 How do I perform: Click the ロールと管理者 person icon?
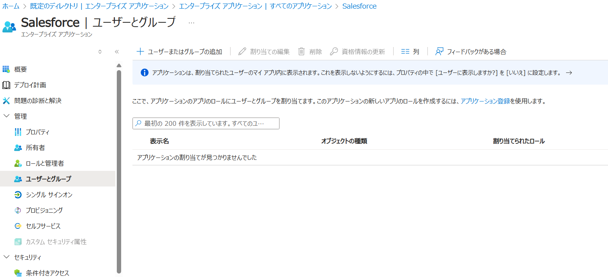(18, 163)
